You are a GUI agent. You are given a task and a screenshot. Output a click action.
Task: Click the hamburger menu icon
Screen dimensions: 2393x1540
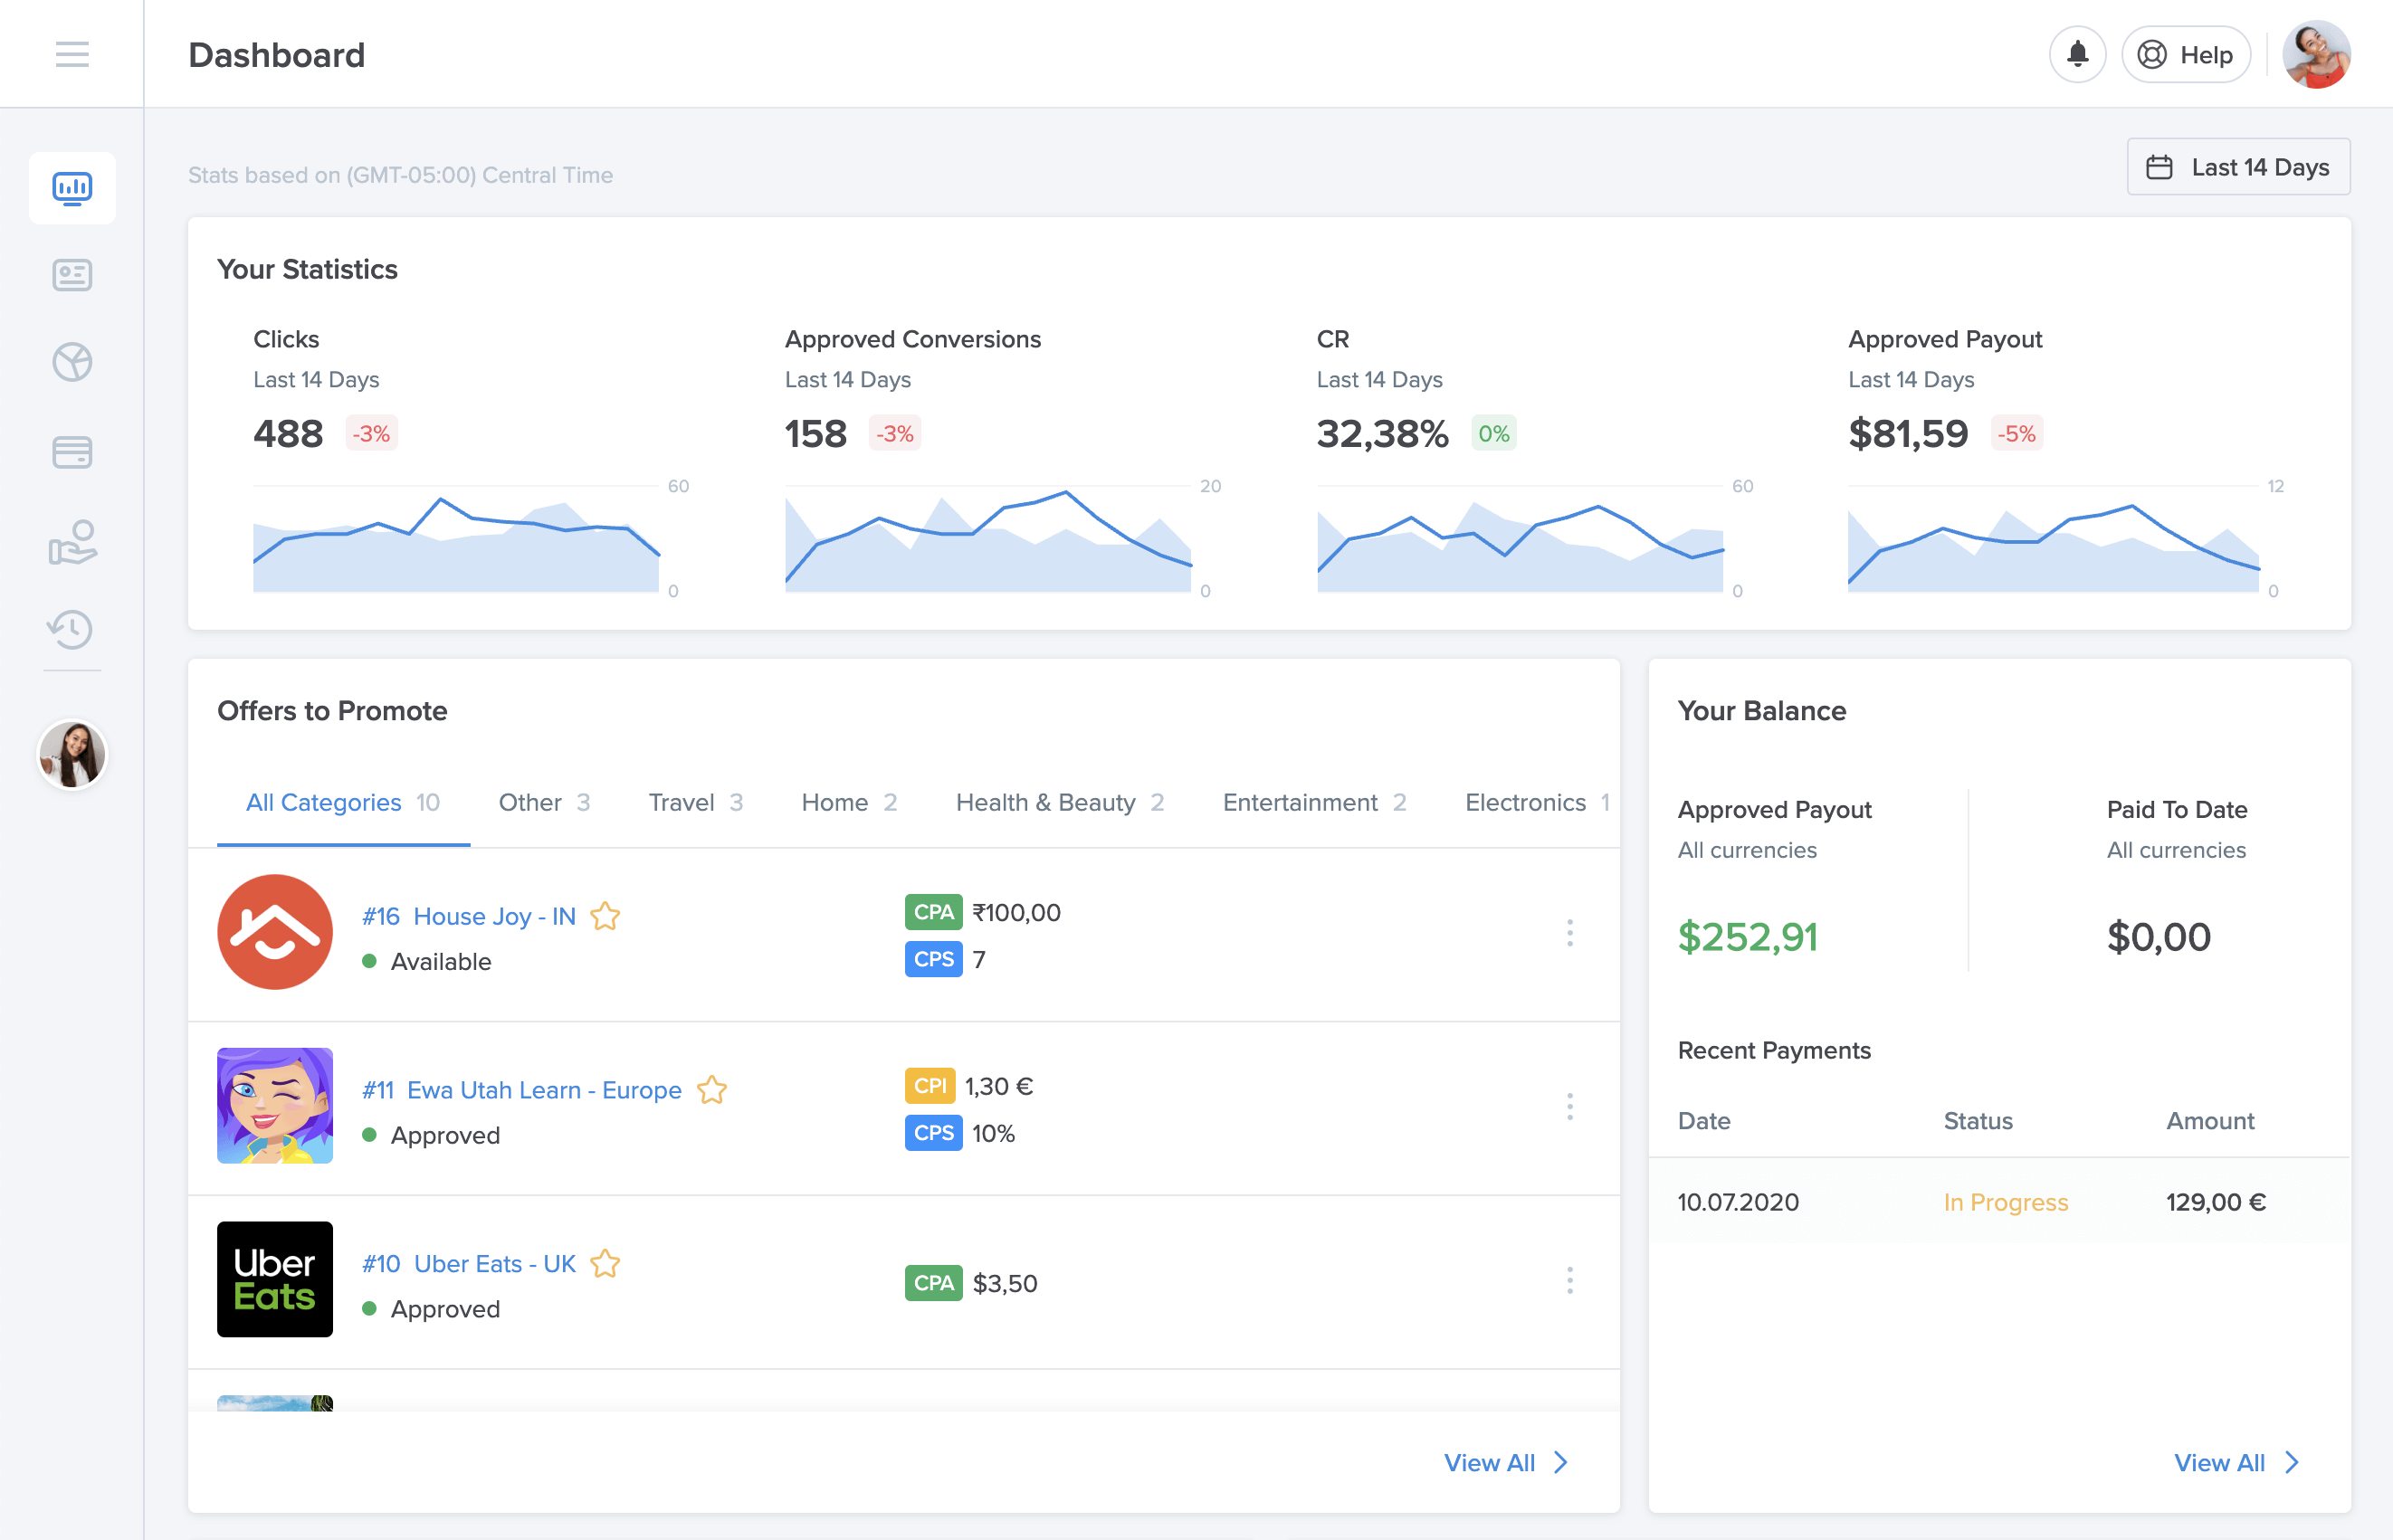[x=72, y=54]
